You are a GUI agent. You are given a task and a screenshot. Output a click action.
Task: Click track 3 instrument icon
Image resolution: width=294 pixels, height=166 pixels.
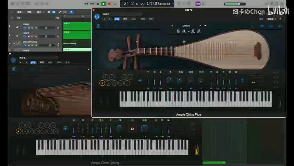tap(17, 35)
